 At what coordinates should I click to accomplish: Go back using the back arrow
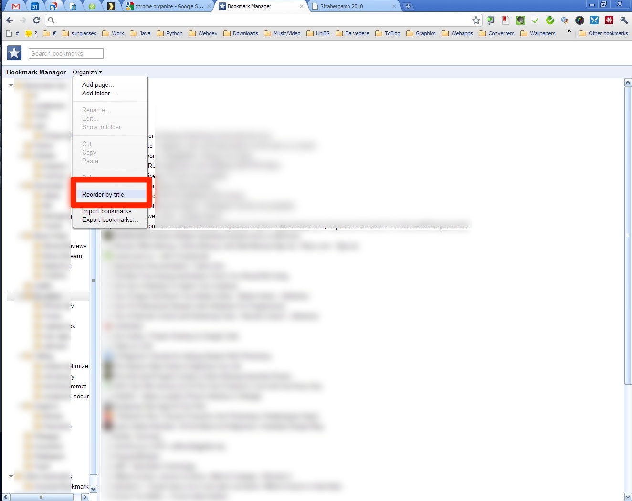[x=10, y=20]
